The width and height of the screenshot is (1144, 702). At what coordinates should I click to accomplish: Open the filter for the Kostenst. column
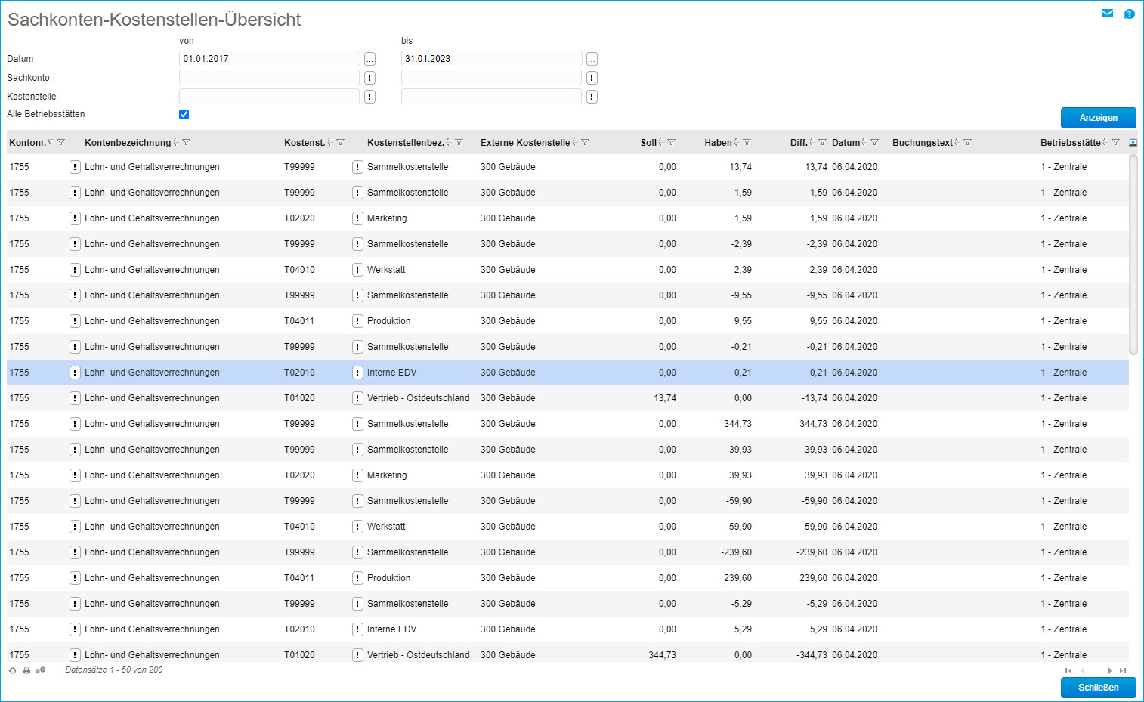341,142
